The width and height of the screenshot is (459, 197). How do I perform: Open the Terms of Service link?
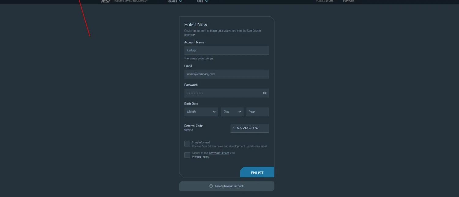click(219, 153)
